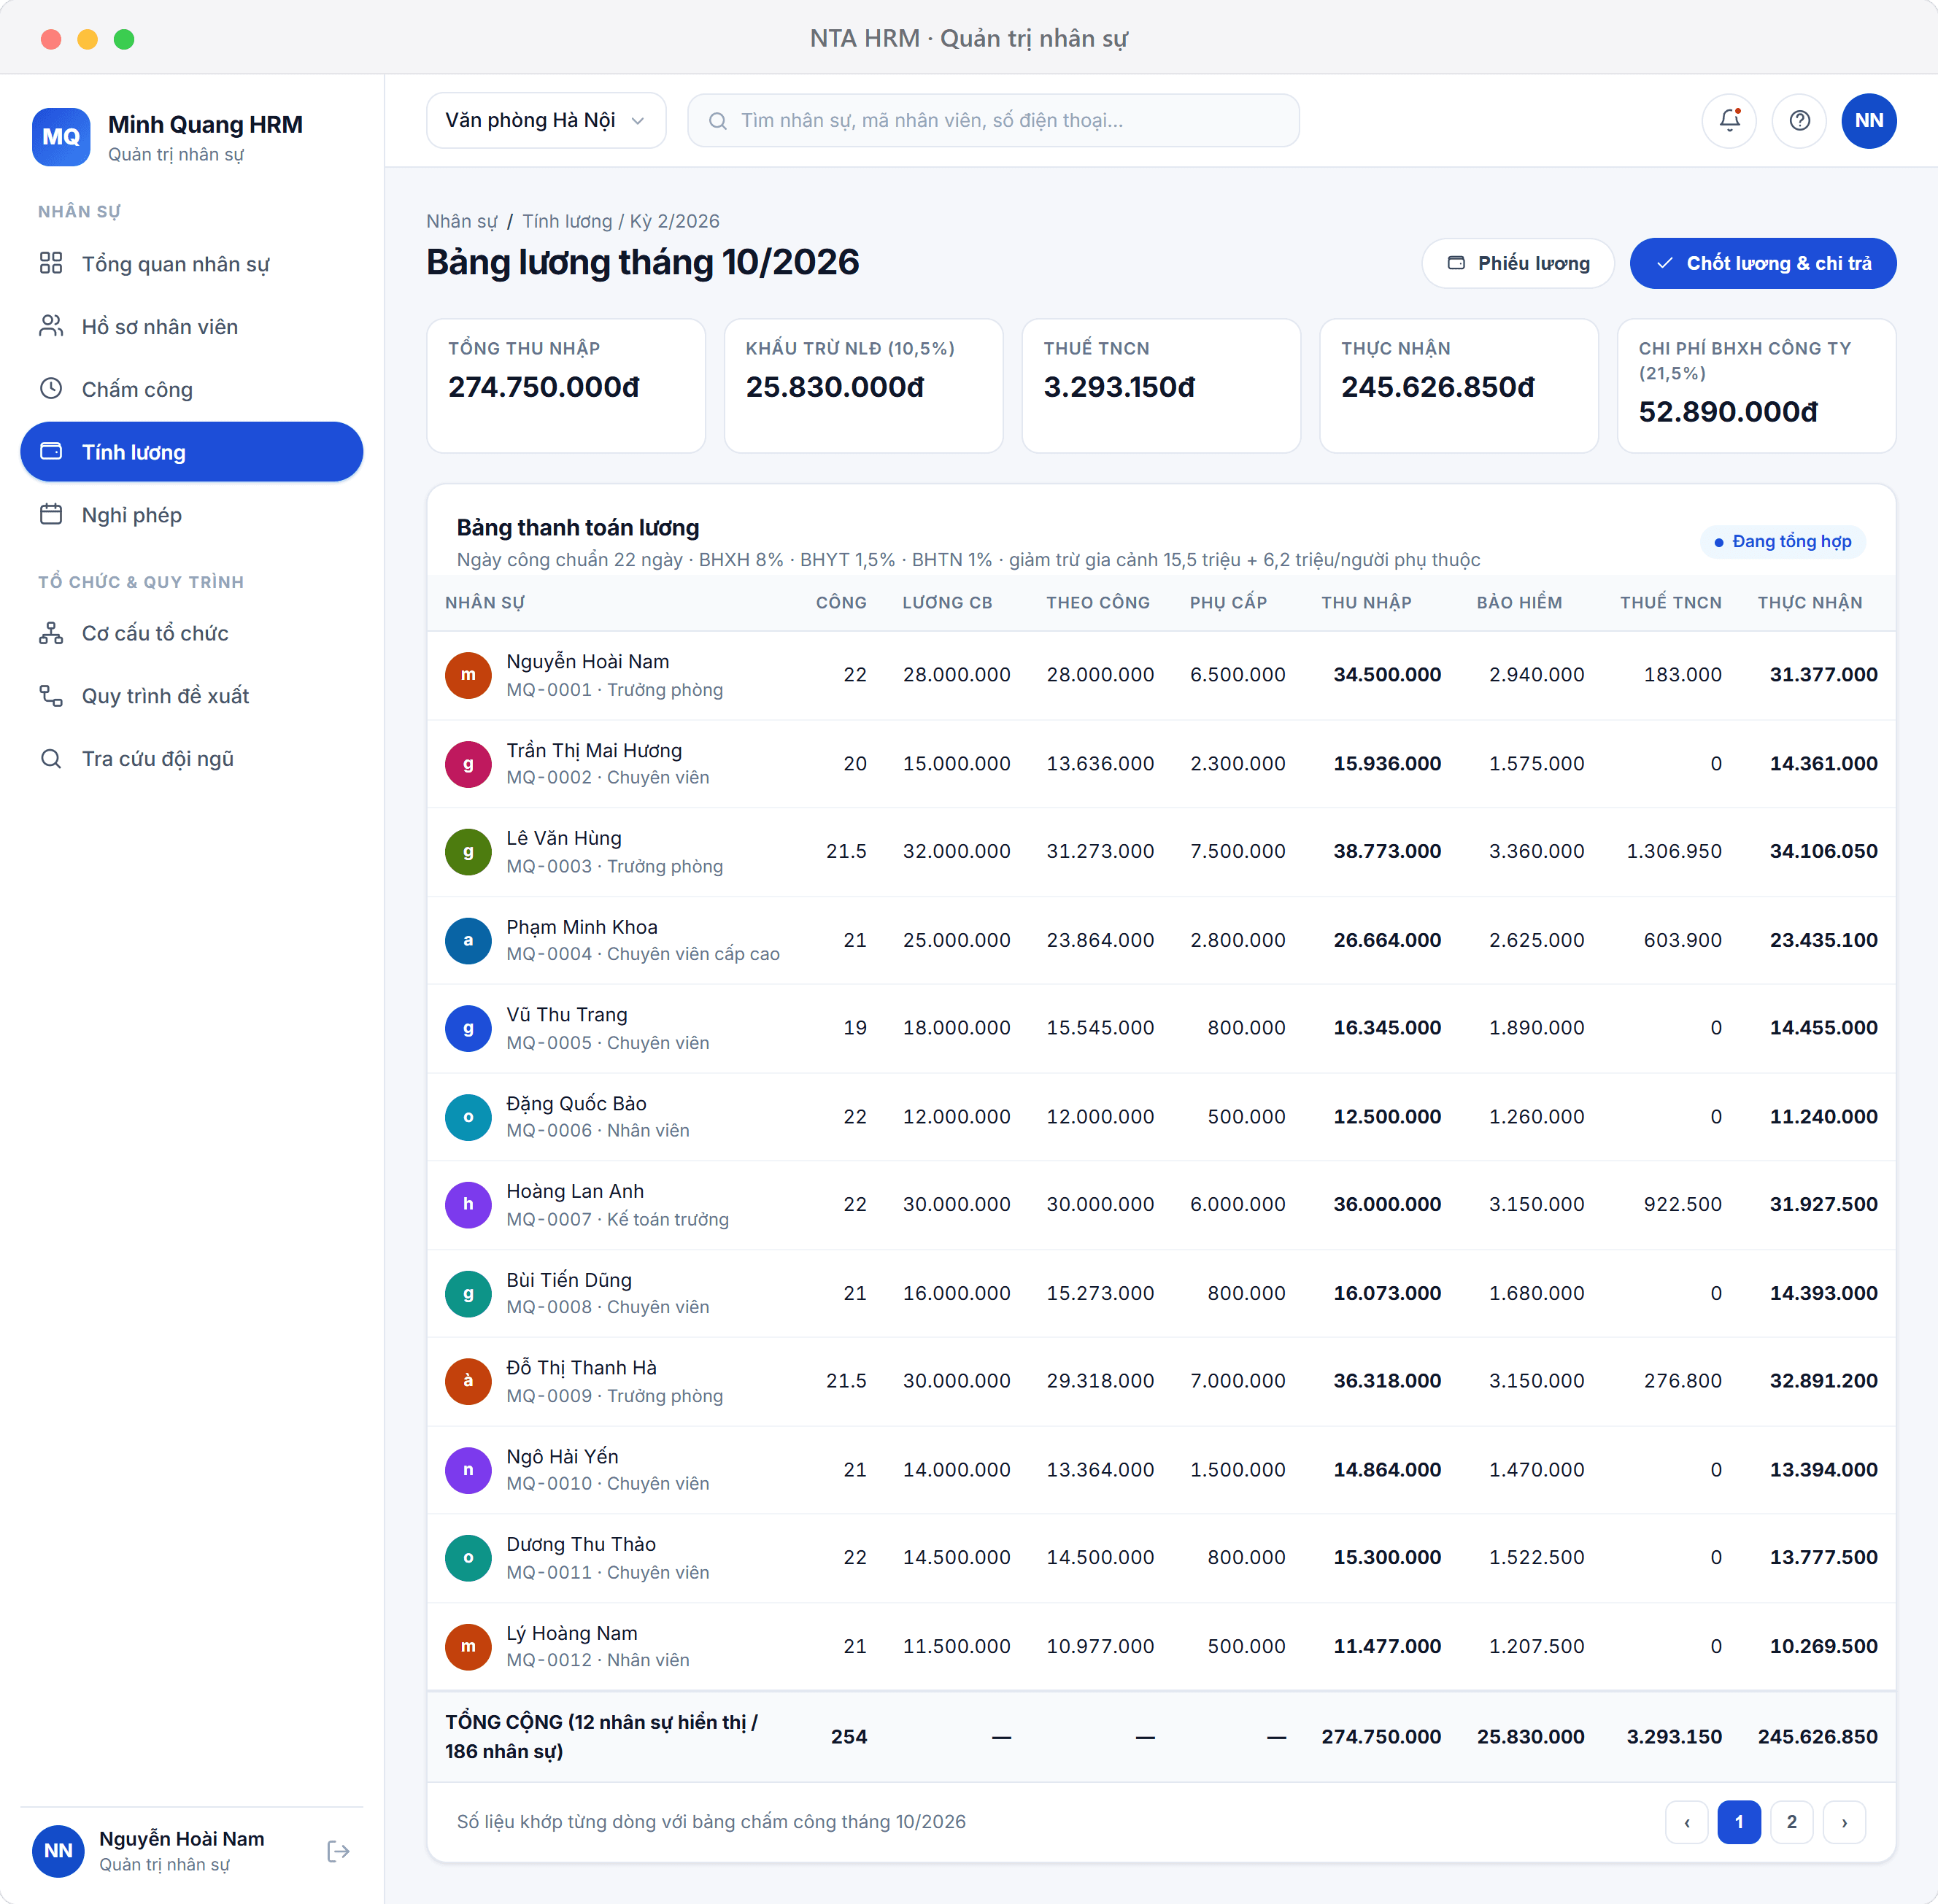Click the THUẾ TNCN column header

(1671, 603)
